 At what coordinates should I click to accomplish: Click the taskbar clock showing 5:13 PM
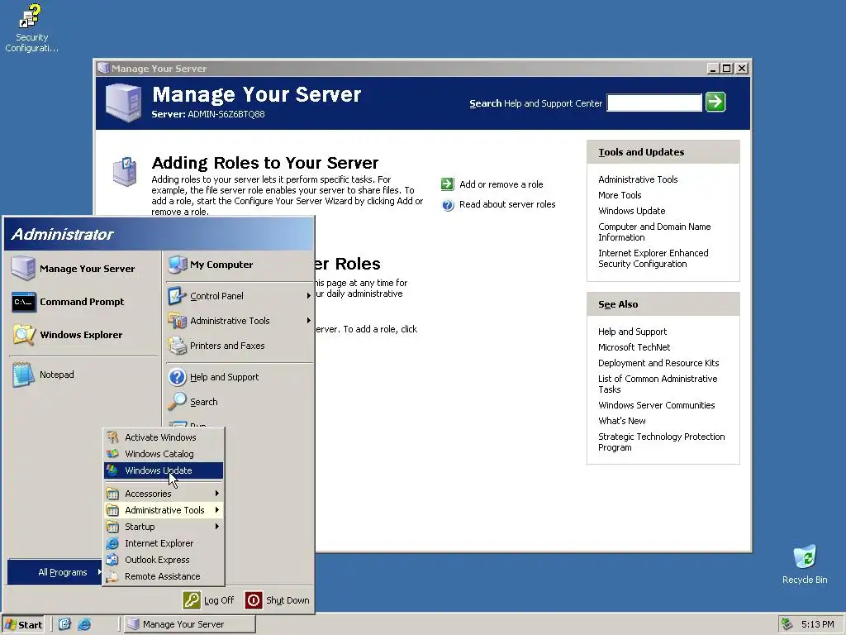817,624
